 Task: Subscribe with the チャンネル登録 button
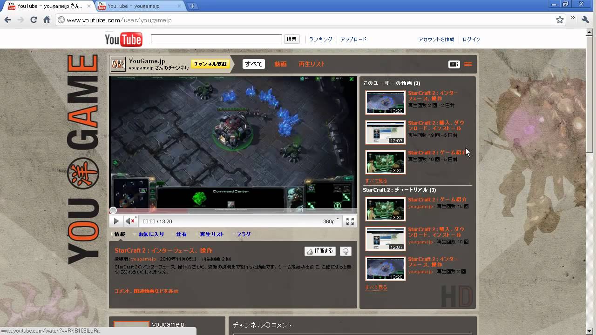coord(210,64)
